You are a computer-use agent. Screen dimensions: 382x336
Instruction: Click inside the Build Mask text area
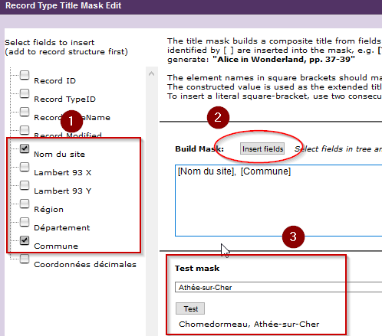[x=278, y=201]
